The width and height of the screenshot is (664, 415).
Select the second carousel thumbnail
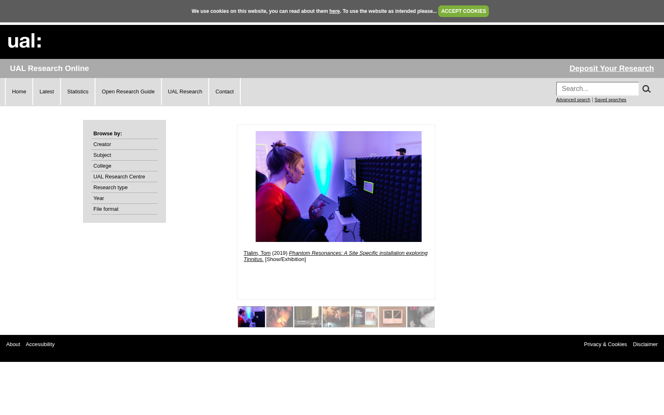(280, 317)
